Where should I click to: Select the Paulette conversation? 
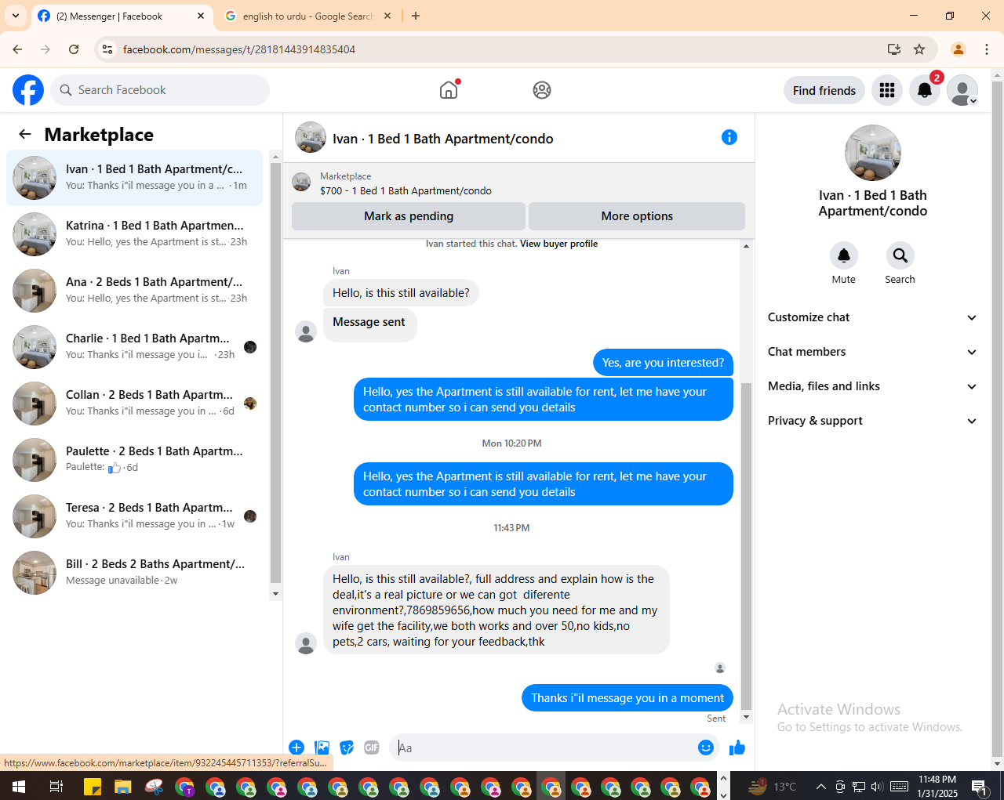[x=135, y=460]
